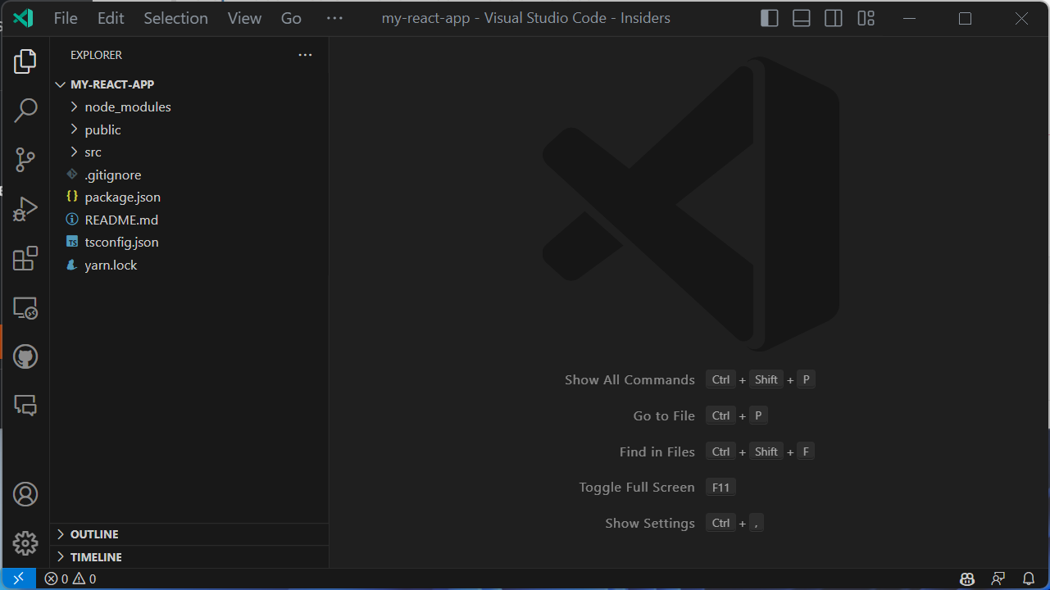The image size is (1050, 590).
Task: Click the GitHub icon in the sidebar
Action: 25,356
